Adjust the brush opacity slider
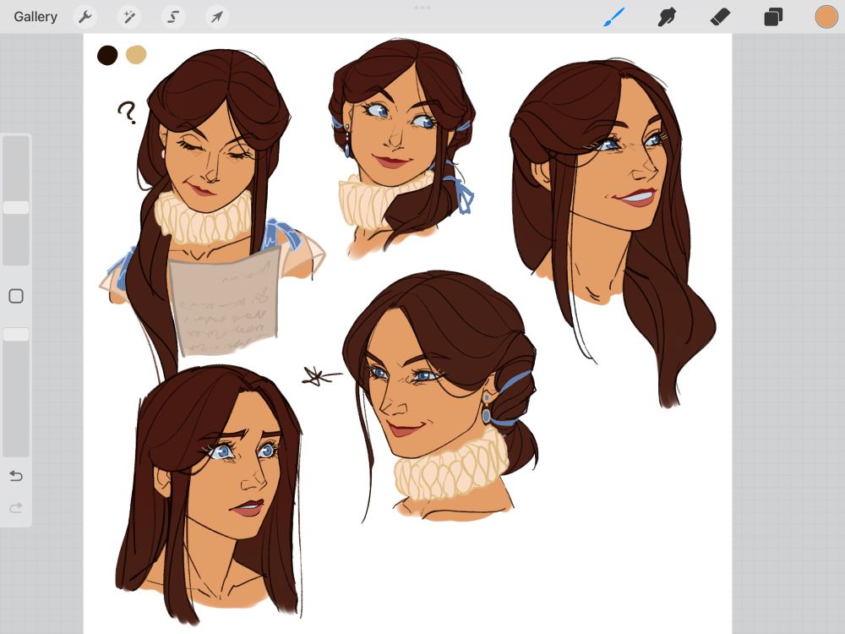845x634 pixels. pos(15,333)
